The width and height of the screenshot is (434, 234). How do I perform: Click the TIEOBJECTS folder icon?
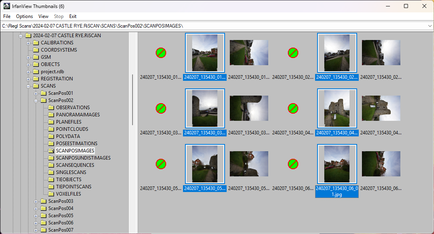click(51, 180)
